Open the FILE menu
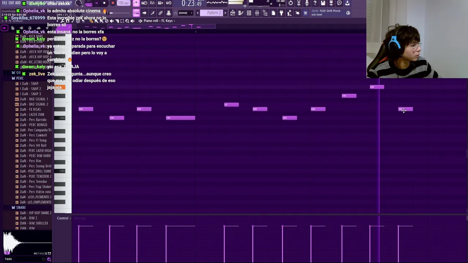The image size is (468, 263). [x=4, y=3]
